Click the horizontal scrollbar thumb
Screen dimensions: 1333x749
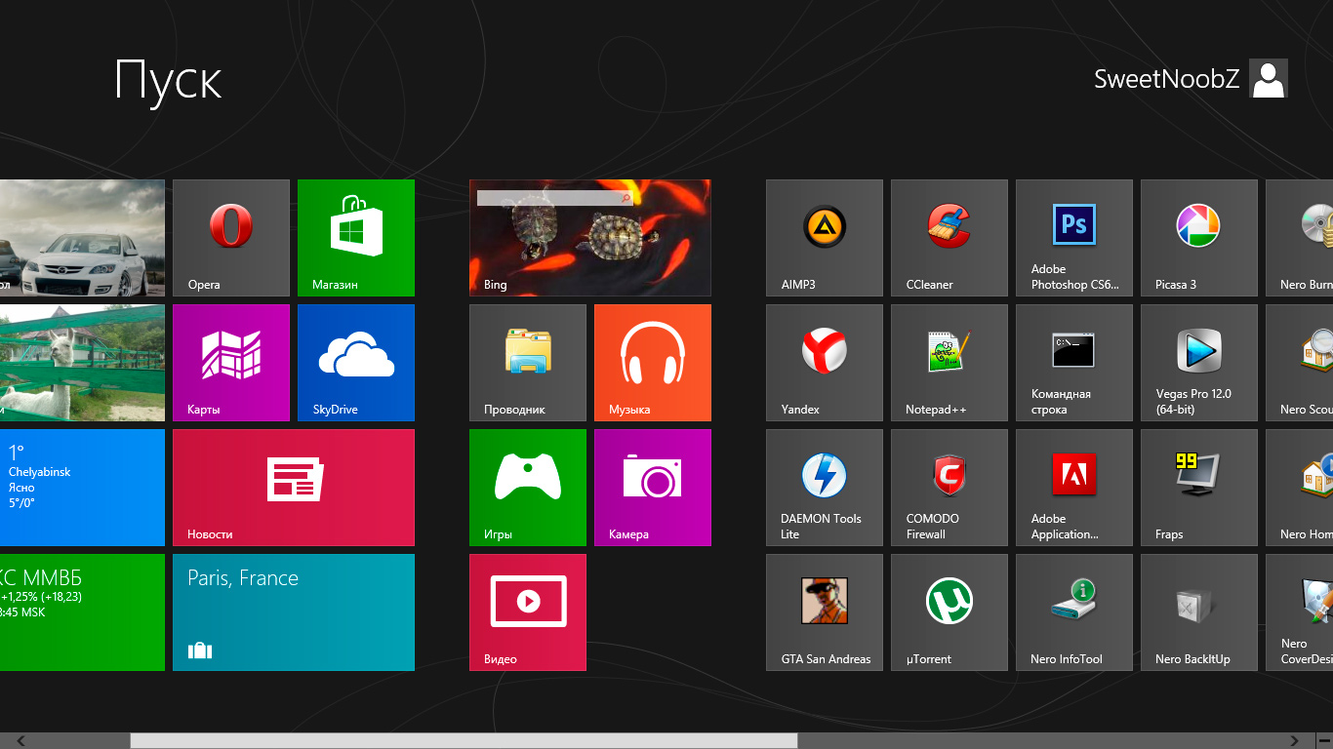click(x=464, y=741)
